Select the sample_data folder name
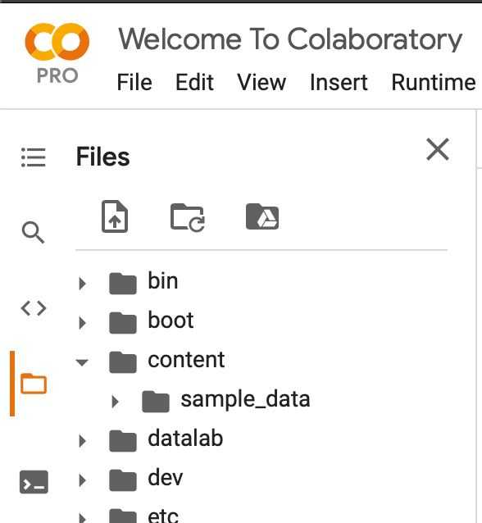The width and height of the screenshot is (482, 523). (245, 399)
